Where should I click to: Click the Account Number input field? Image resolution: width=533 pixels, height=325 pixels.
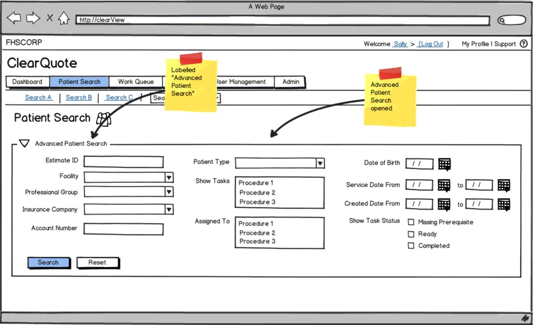pyautogui.click(x=124, y=229)
